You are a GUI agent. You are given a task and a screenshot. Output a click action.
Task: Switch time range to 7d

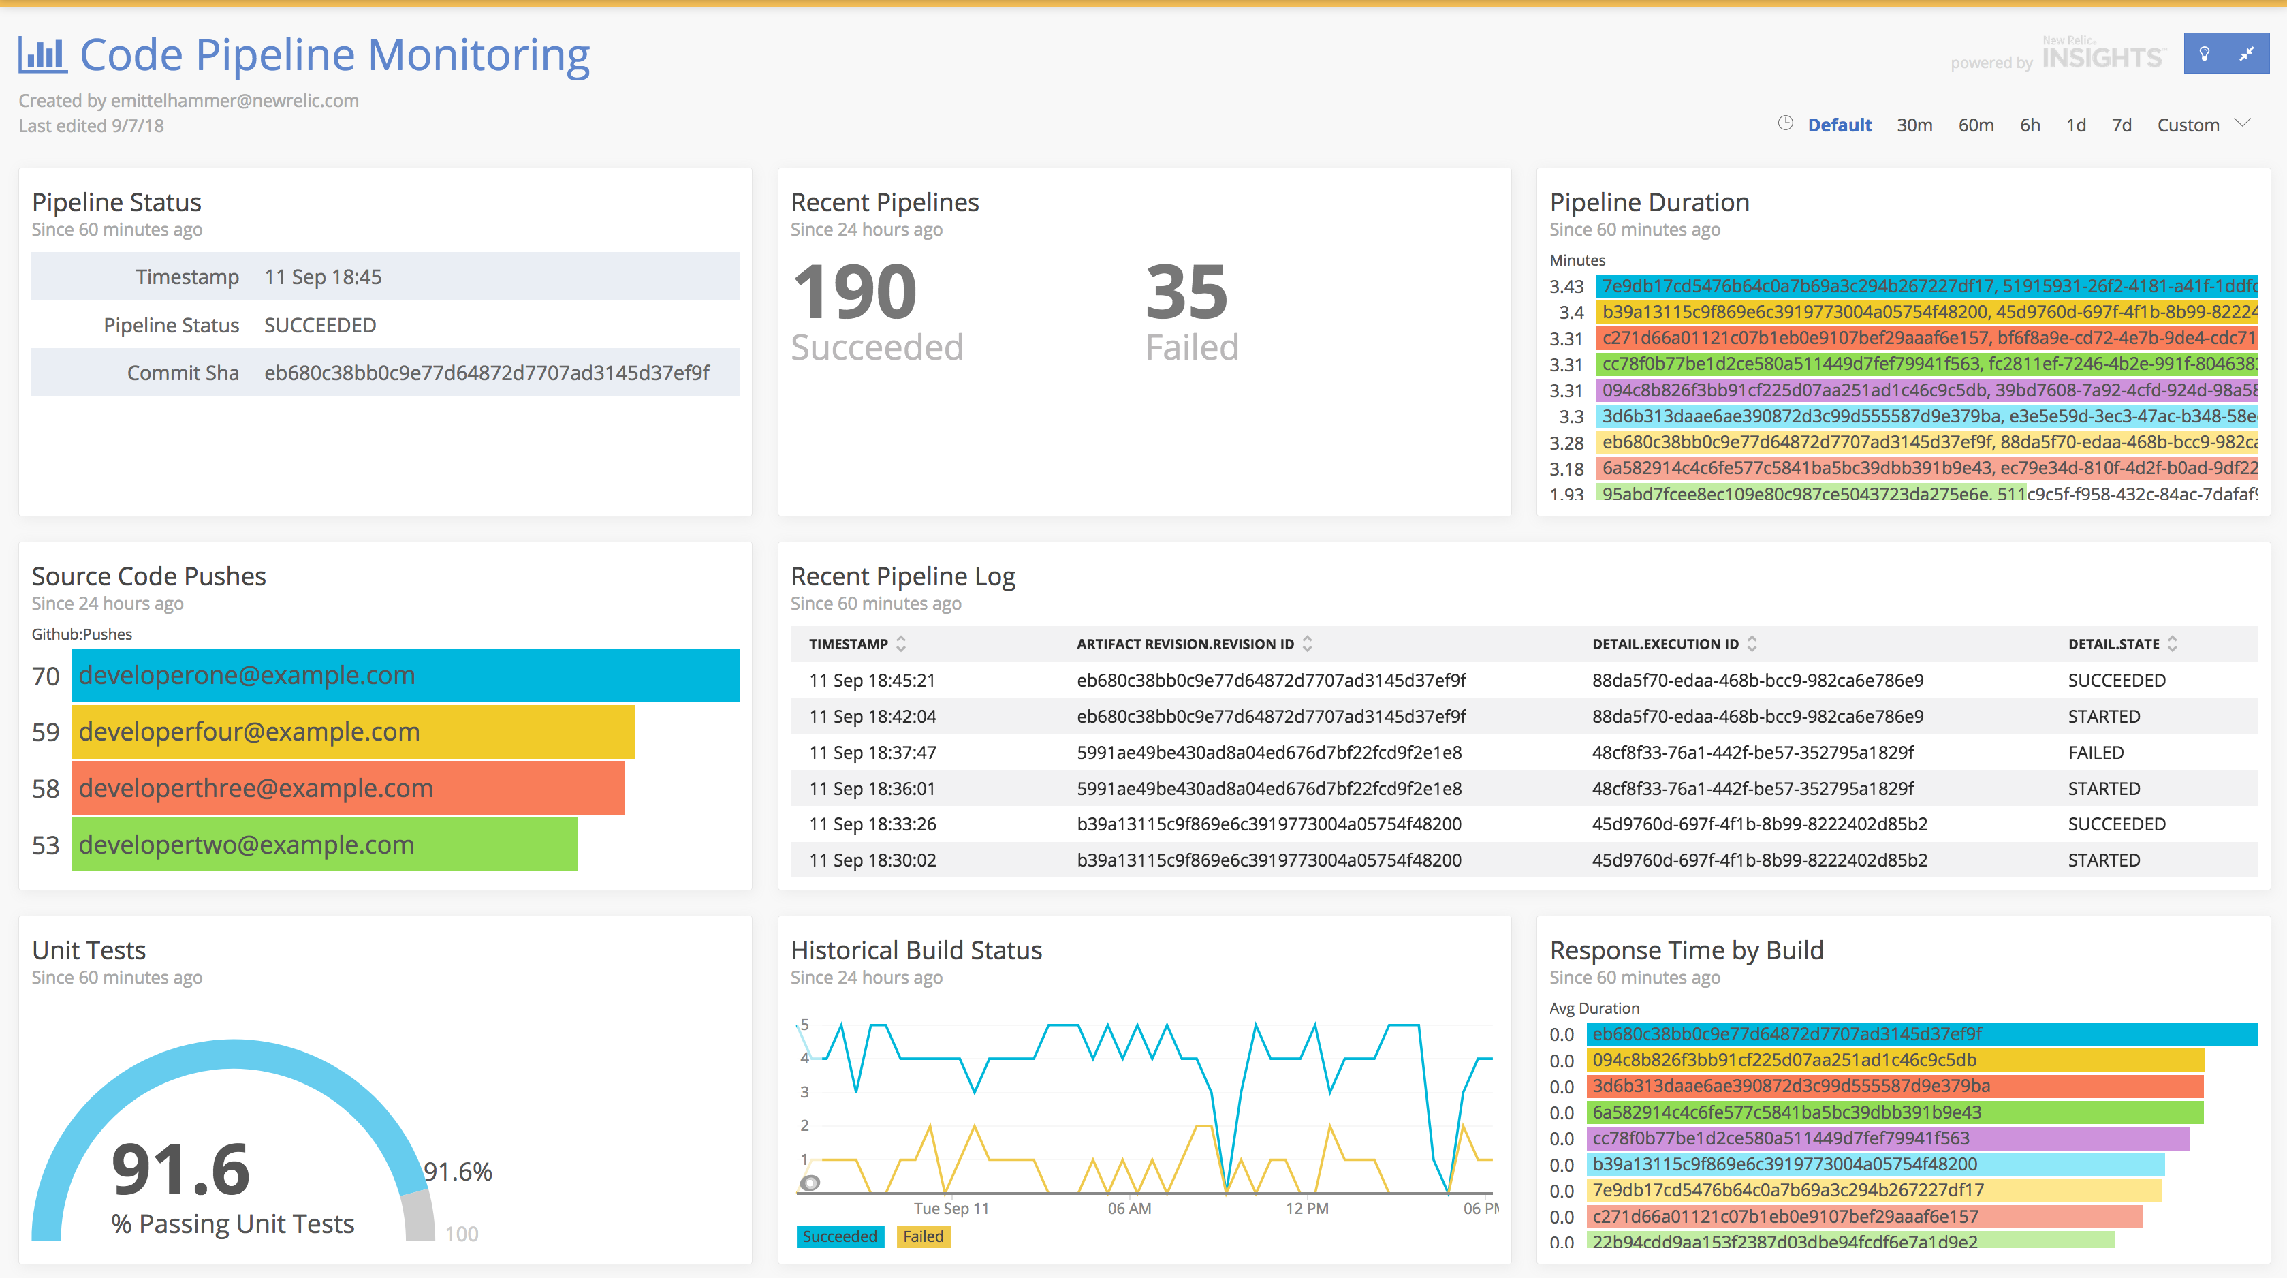tap(2121, 125)
